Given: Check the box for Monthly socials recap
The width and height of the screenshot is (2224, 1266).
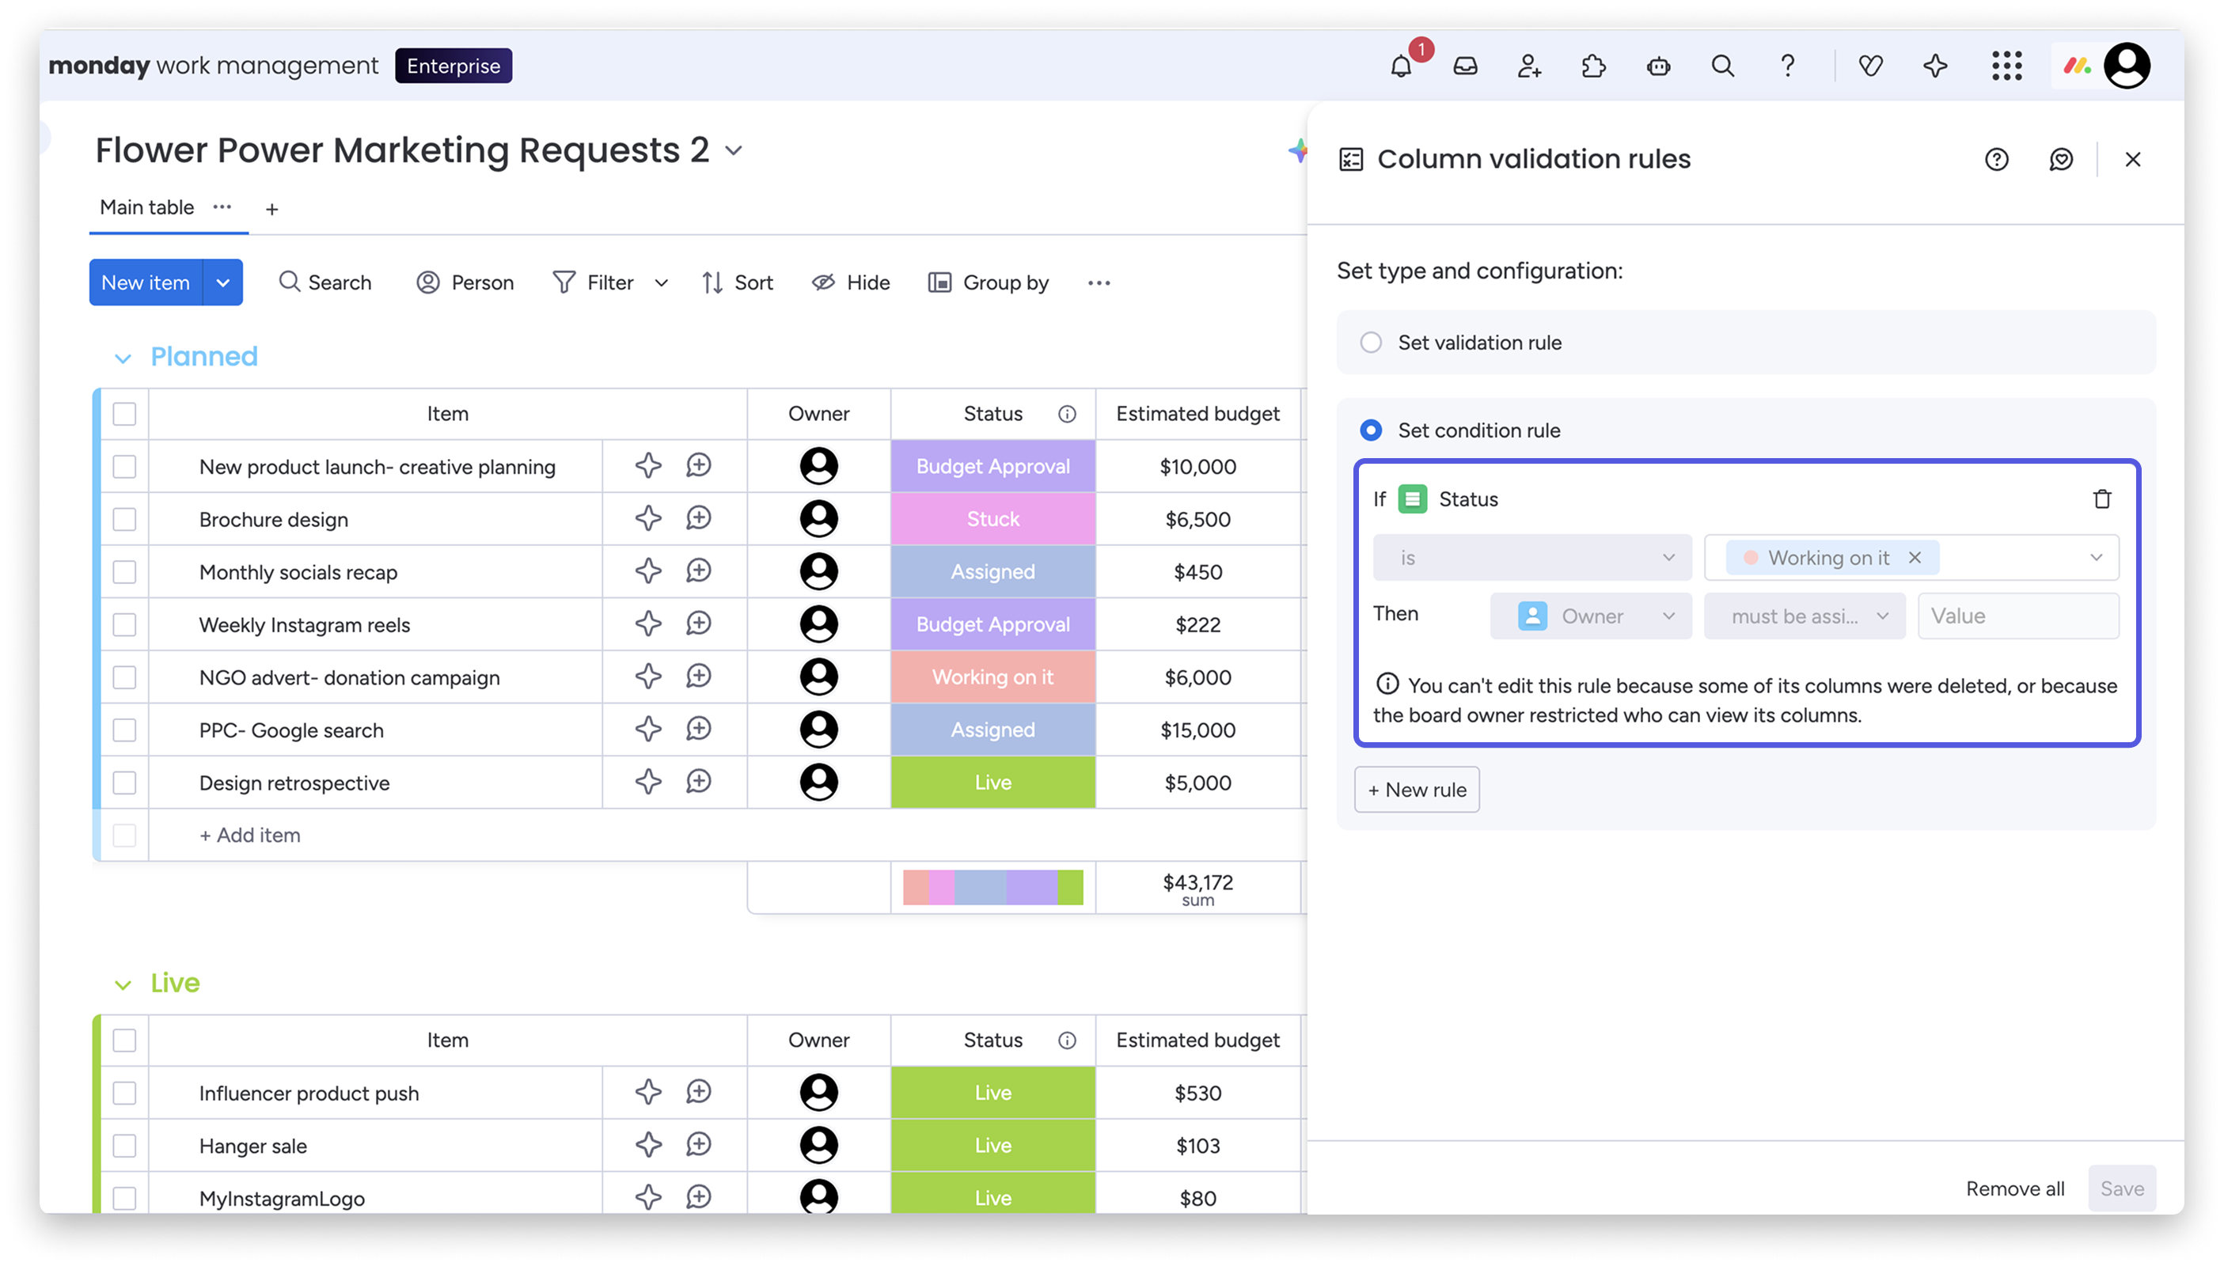Looking at the screenshot, I should coord(124,572).
